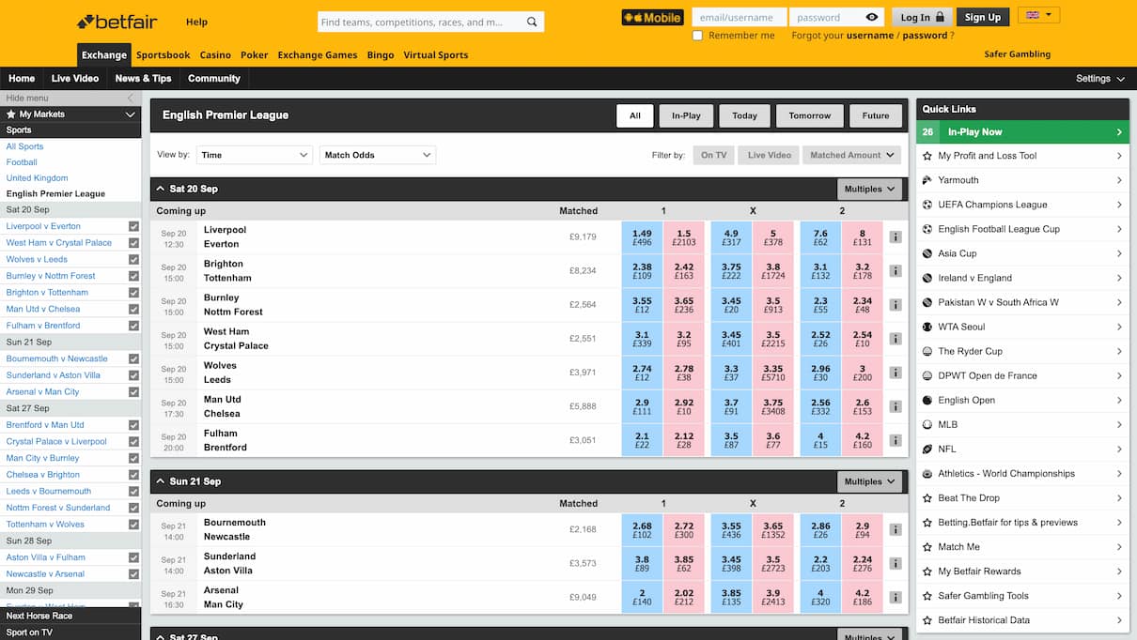
Task: Open info for Liverpool v Everton market
Action: coord(896,237)
